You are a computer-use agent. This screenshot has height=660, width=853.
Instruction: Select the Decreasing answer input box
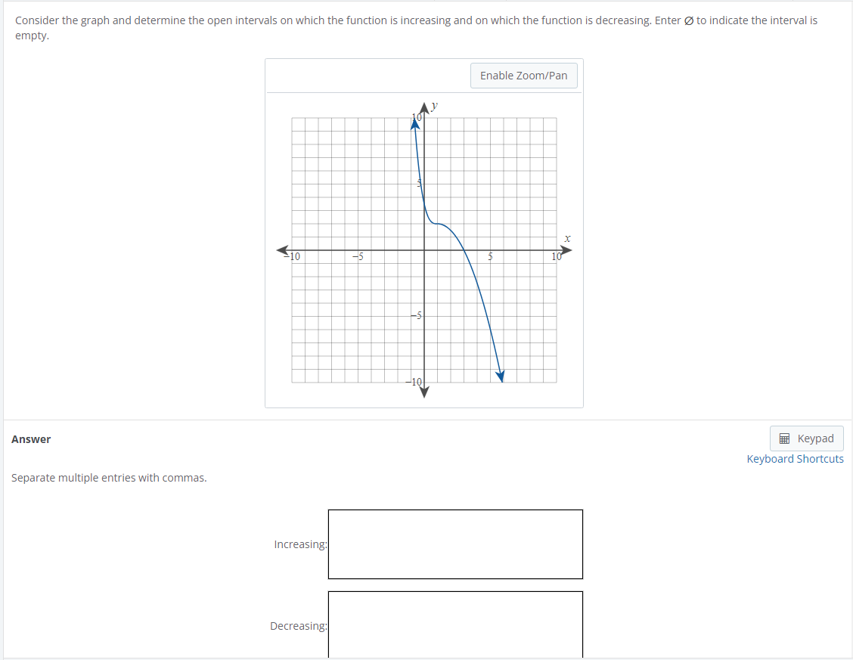454,625
